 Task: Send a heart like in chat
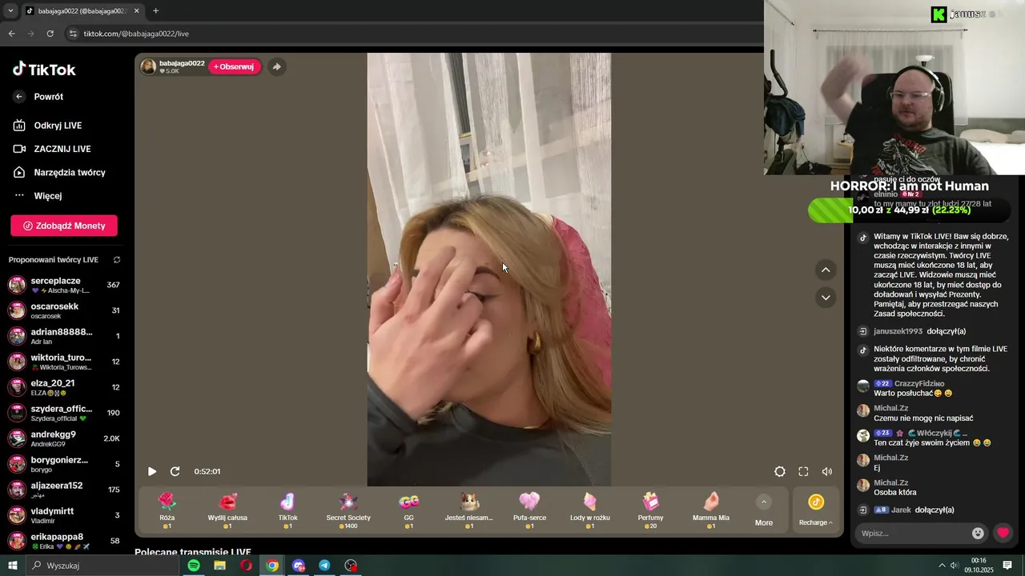coord(1003,533)
